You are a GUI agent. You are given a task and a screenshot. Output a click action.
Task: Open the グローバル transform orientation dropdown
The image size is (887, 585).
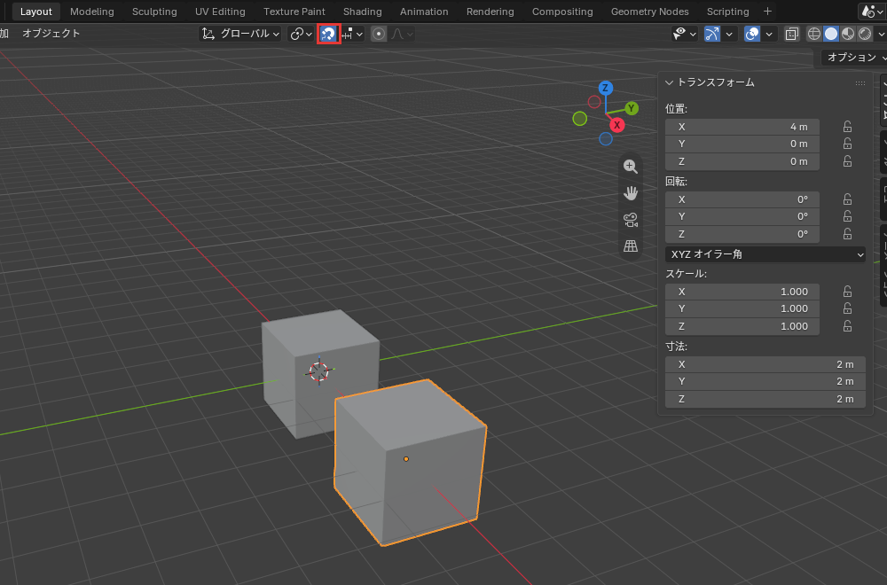[240, 34]
